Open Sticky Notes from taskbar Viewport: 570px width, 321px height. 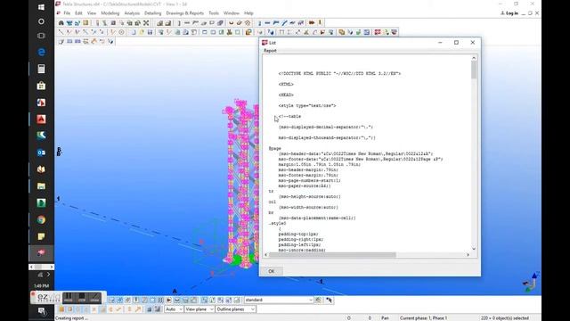tap(41, 236)
